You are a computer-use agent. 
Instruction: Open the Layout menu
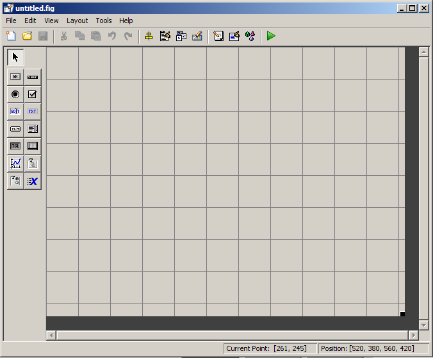(x=77, y=21)
